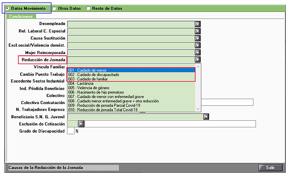
Task: Select the Datos Movimiento radio button
Action: (x=7, y=8)
